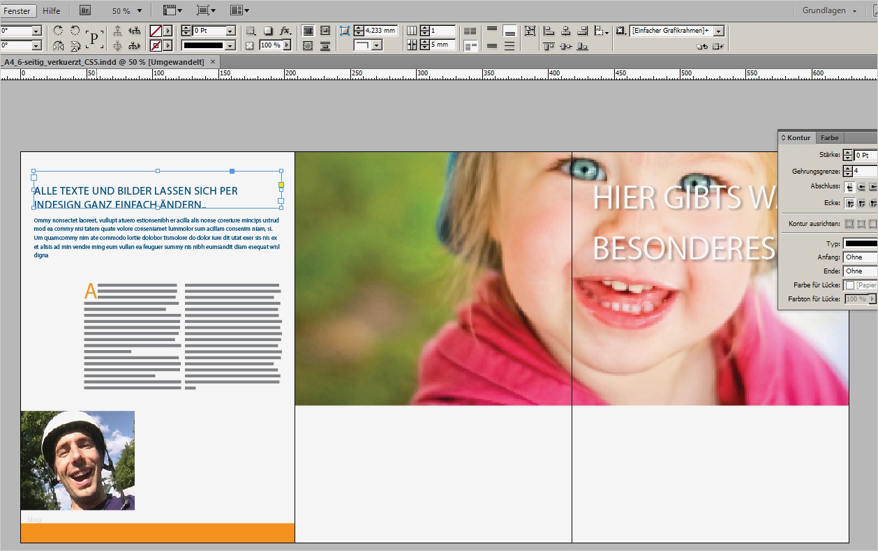Screen dimensions: 878x551
Task: Open the Fenster menu
Action: (x=16, y=10)
